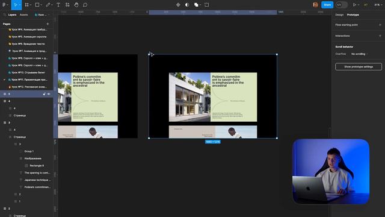Toggle lock on layer 5

44,94
